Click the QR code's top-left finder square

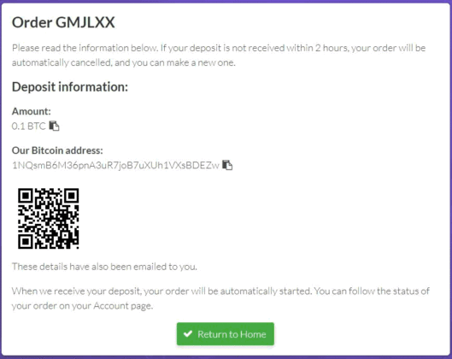coord(26,196)
